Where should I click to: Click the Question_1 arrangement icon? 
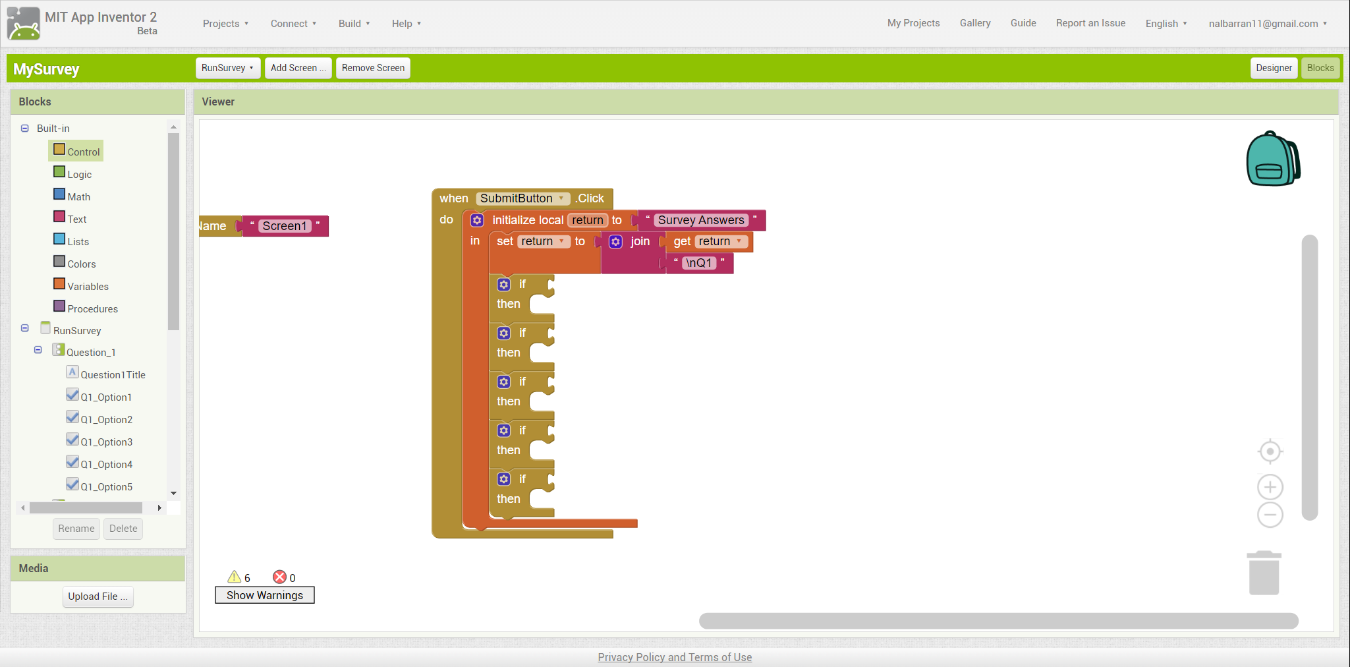click(x=59, y=350)
